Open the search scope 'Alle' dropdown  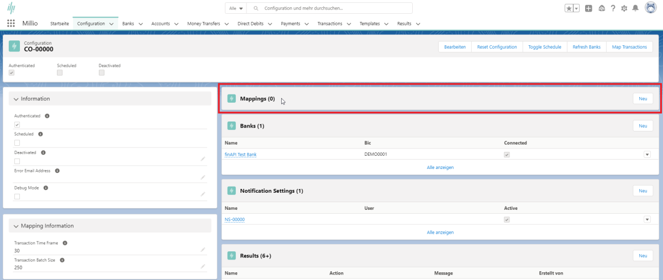tap(236, 8)
